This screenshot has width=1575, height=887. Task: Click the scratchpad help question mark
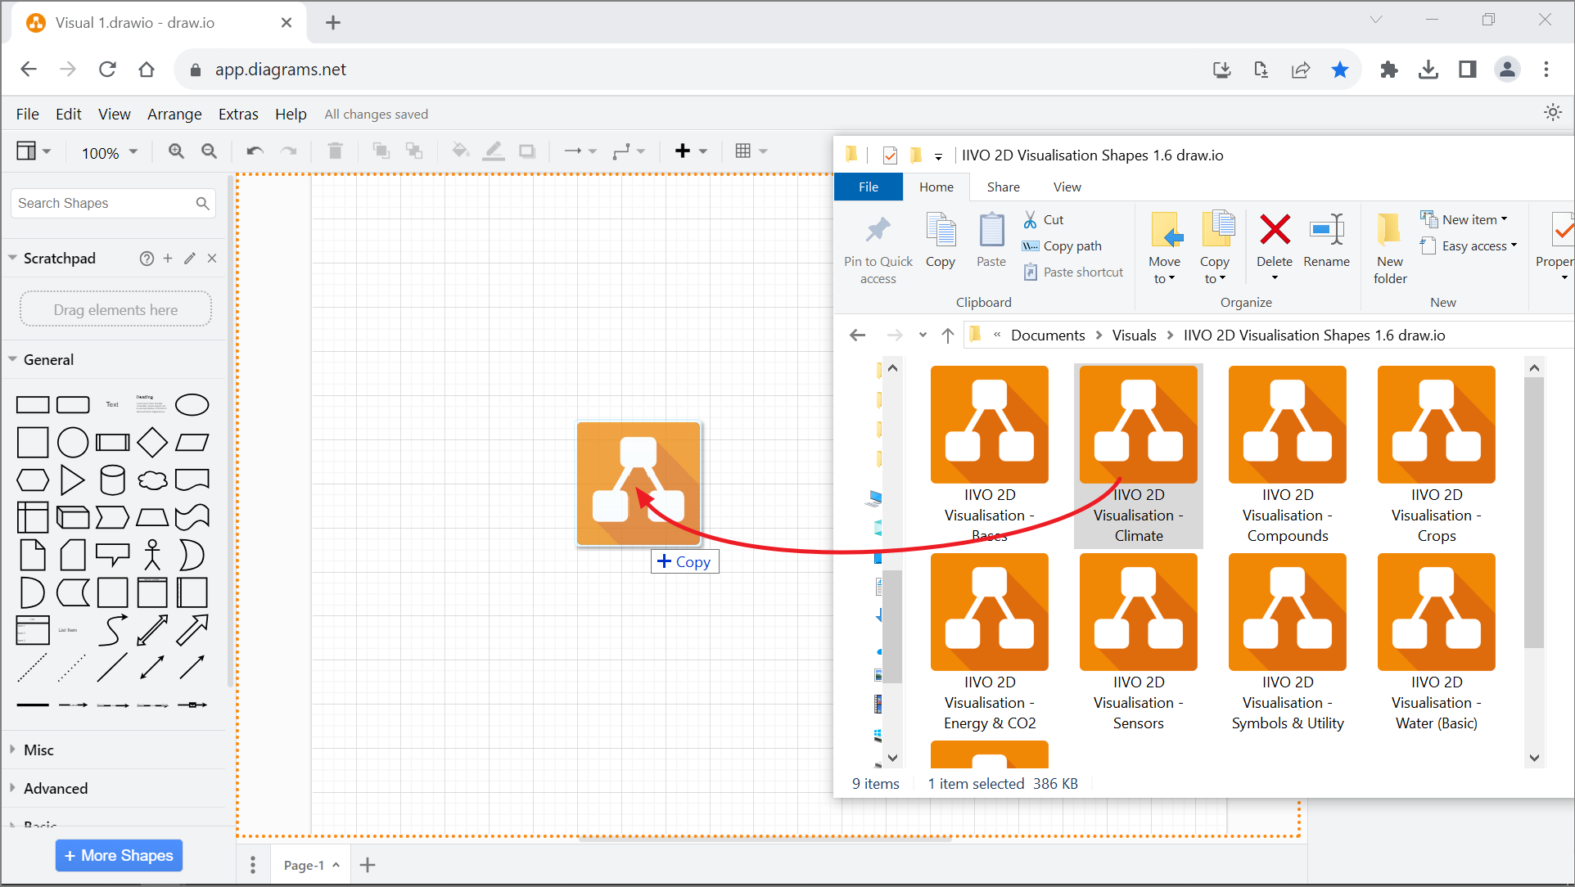click(147, 259)
